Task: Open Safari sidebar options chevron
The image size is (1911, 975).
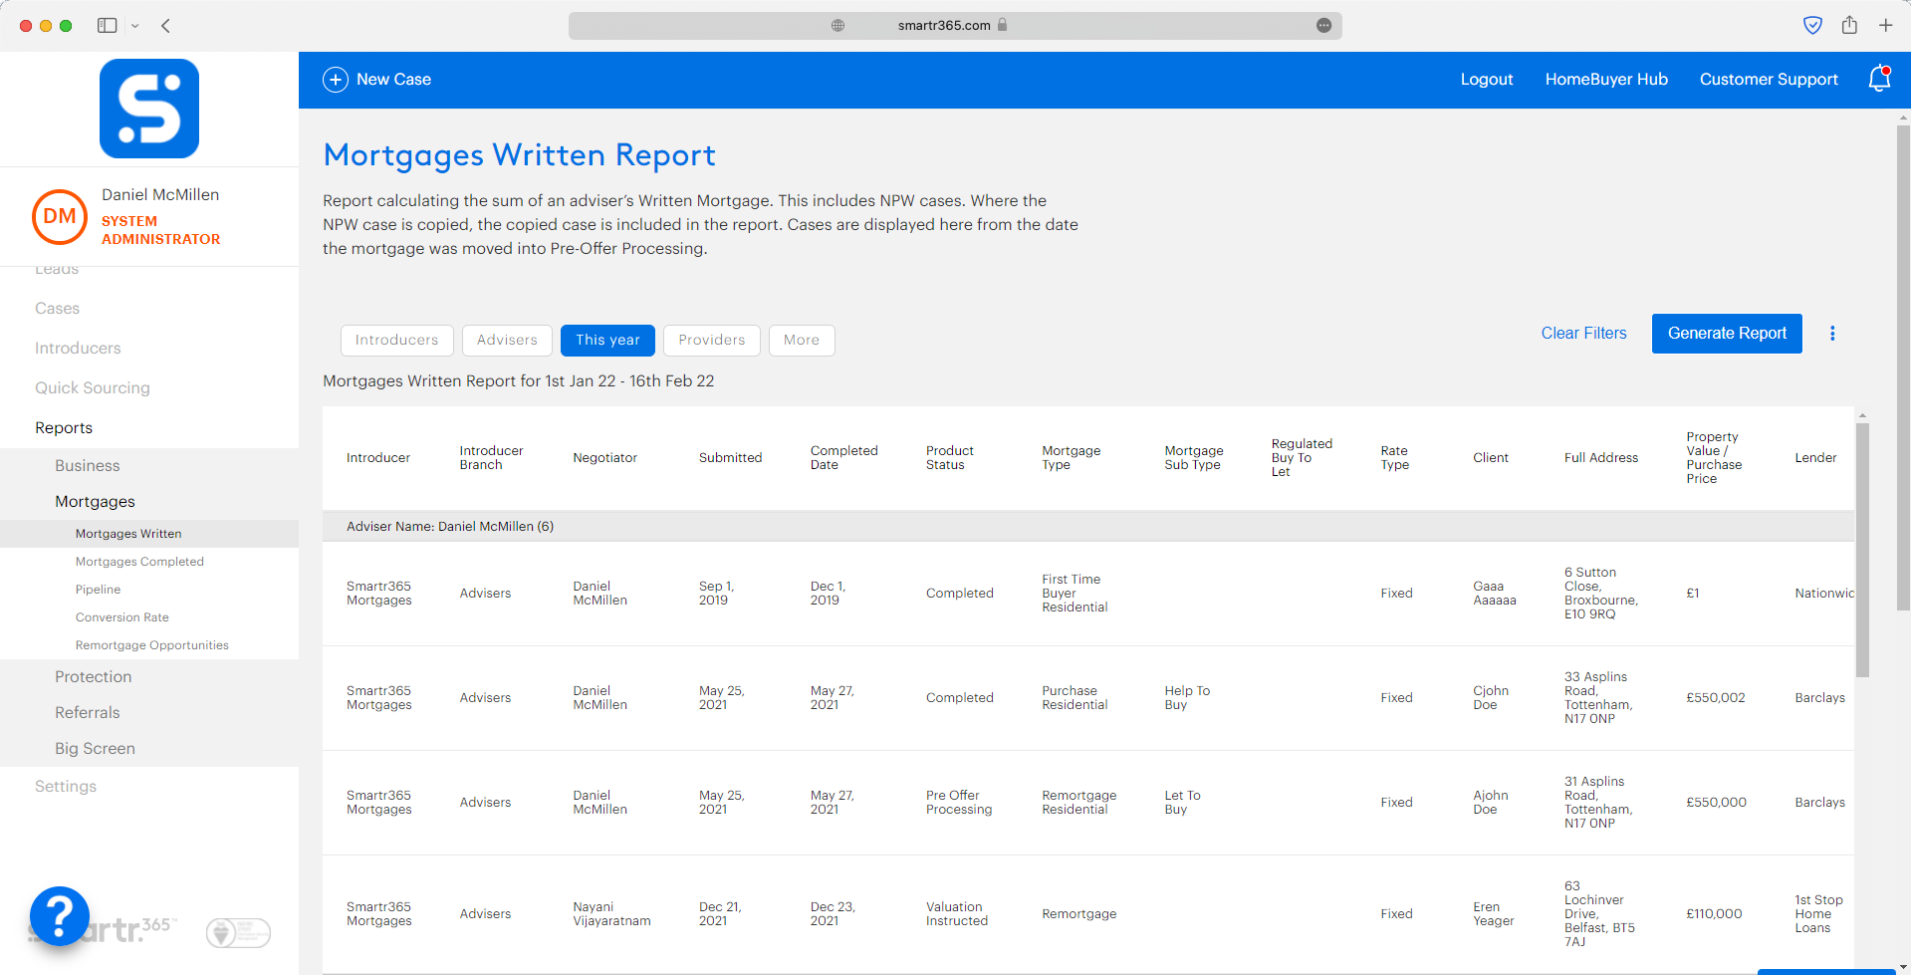Action: point(135,26)
